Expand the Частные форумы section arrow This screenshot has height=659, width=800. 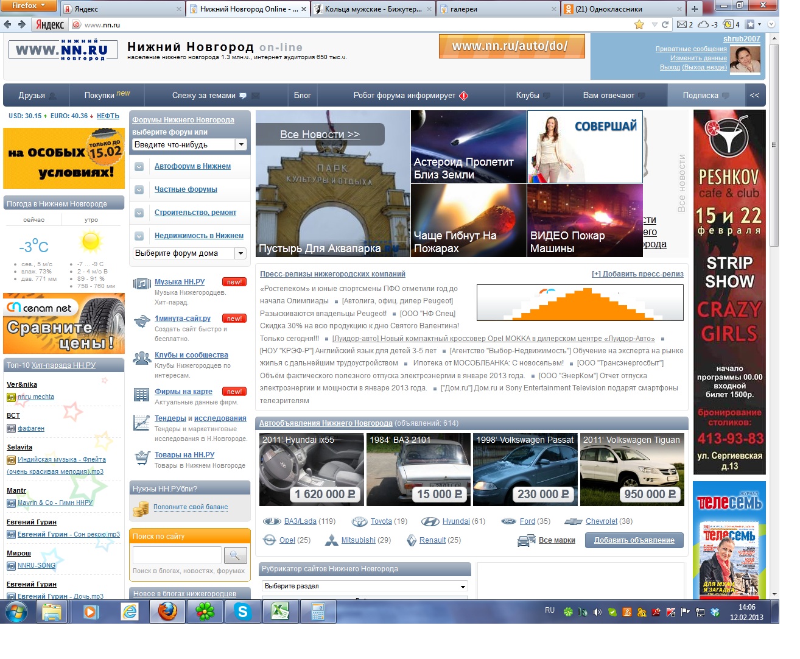point(139,190)
